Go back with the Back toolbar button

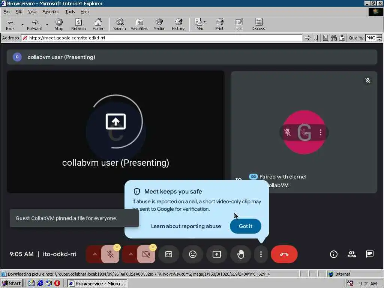[10, 24]
